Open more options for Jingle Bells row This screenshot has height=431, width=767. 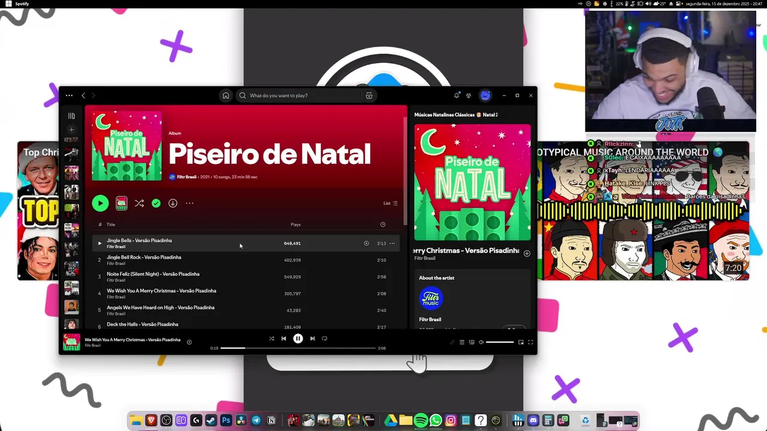tap(392, 244)
